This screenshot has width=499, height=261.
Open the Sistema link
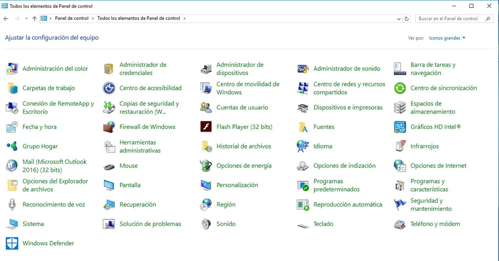coord(33,224)
